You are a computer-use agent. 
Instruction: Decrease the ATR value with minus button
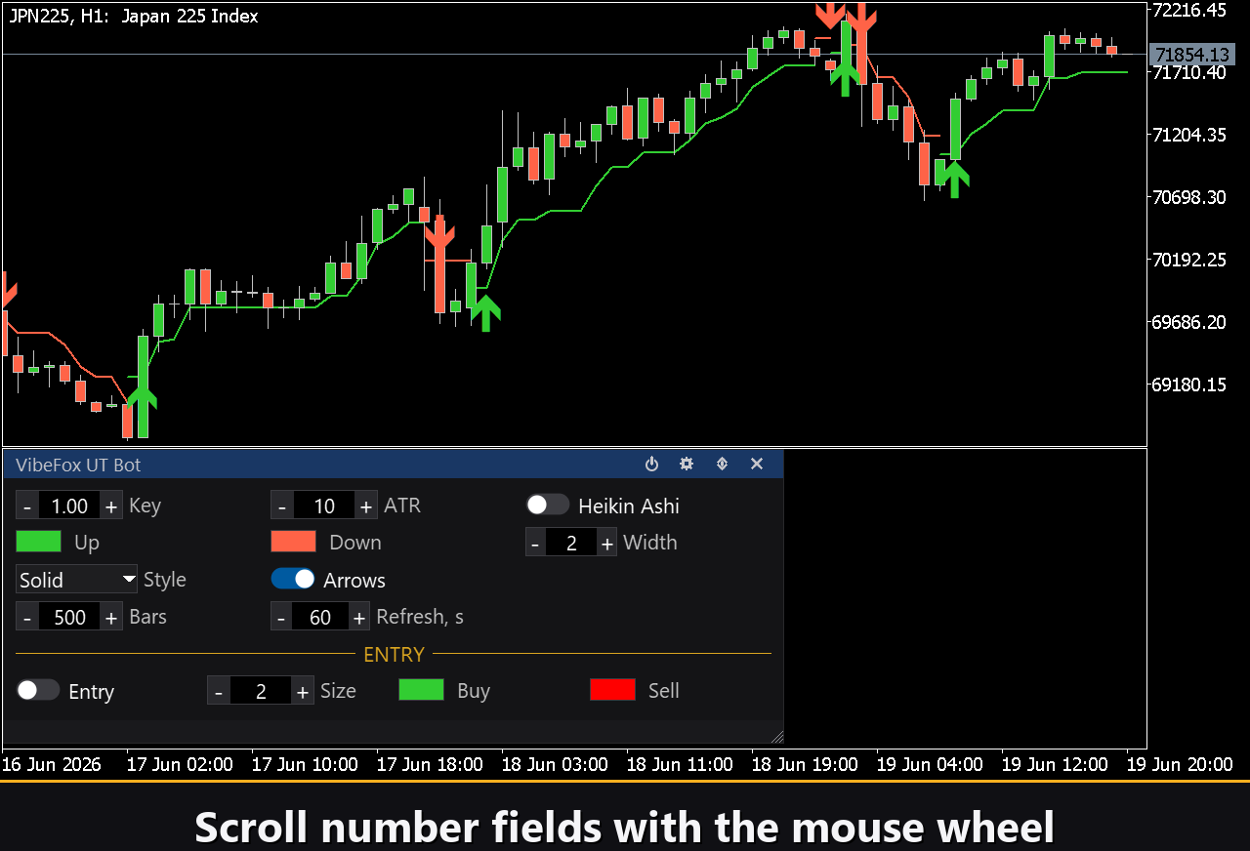point(282,506)
